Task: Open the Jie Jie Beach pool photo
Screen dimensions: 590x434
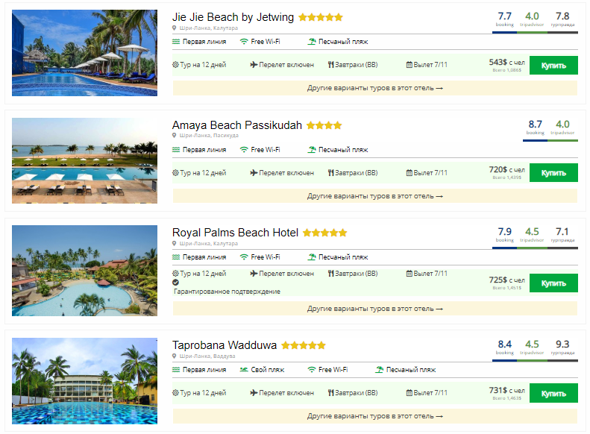Action: click(x=85, y=53)
